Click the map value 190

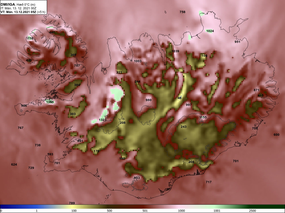pos(122,158)
